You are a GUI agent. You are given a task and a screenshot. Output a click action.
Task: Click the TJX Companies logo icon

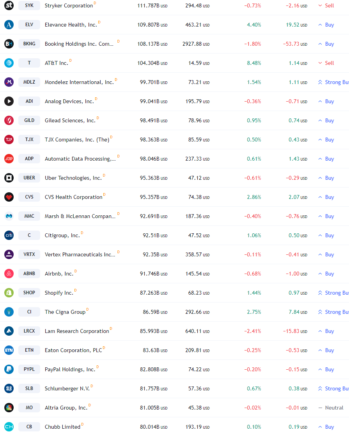pos(9,140)
